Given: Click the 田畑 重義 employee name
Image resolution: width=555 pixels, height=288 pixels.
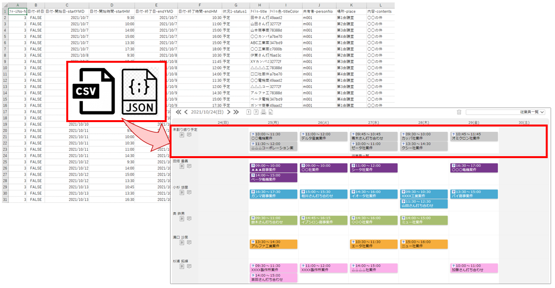Looking at the screenshot, I should point(180,161).
